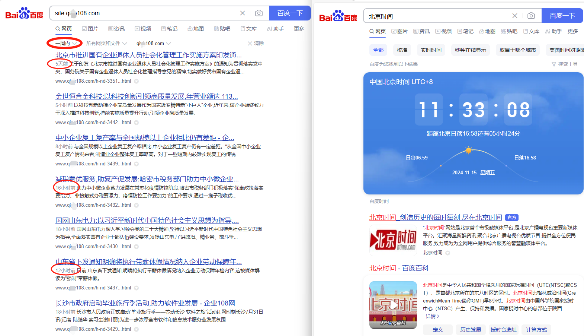Open 中小企业复工复产率 search result
The height and width of the screenshot is (336, 584).
coord(145,137)
